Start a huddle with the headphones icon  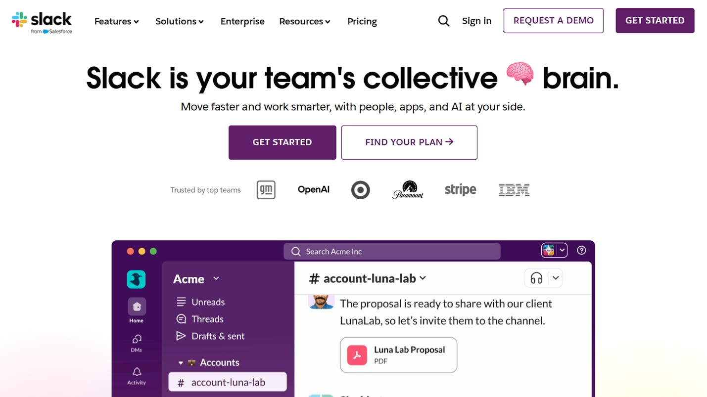536,278
